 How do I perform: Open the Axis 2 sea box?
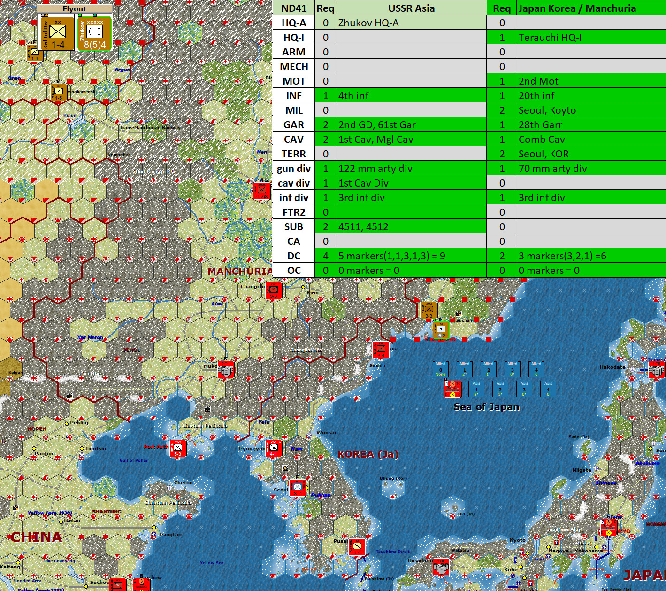[500, 389]
